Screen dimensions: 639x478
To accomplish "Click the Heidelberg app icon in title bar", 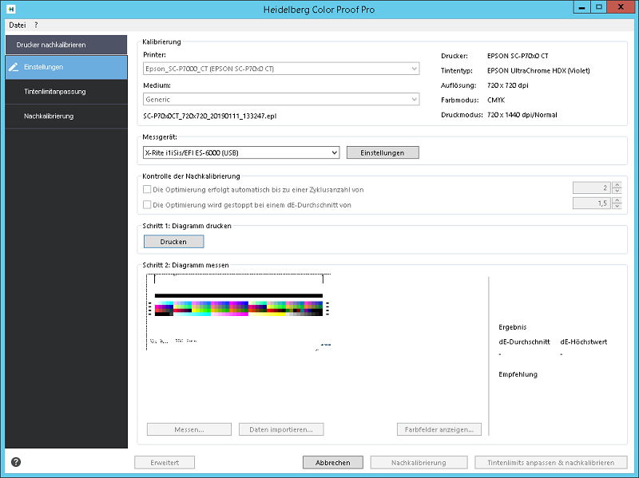I will tap(11, 9).
